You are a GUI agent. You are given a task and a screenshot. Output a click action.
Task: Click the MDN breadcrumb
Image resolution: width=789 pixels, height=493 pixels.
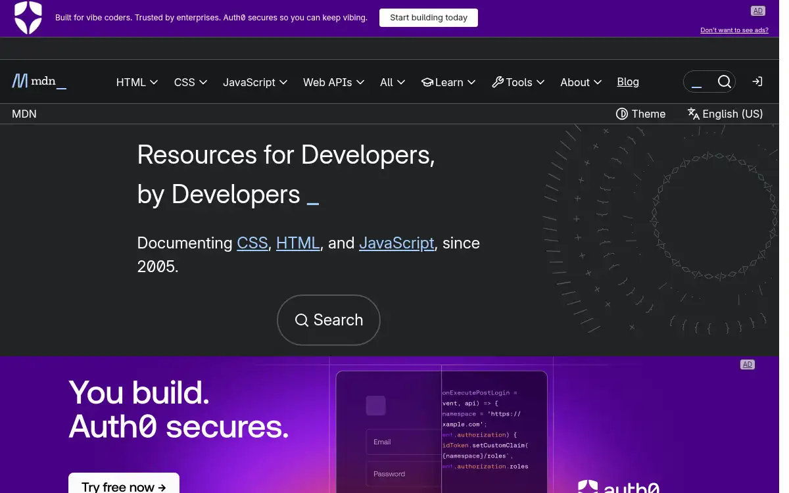(24, 114)
